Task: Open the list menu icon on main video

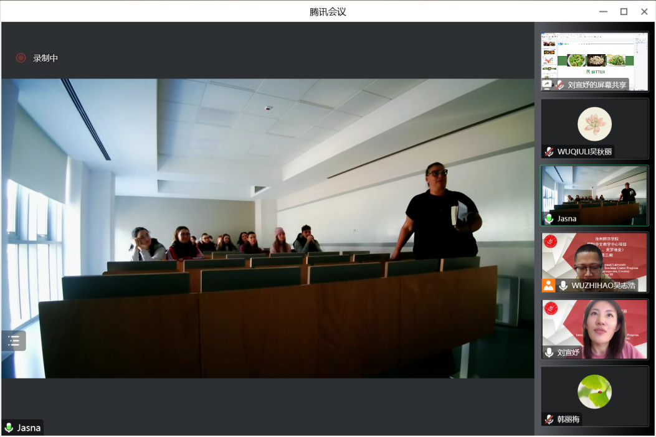Action: (x=14, y=341)
